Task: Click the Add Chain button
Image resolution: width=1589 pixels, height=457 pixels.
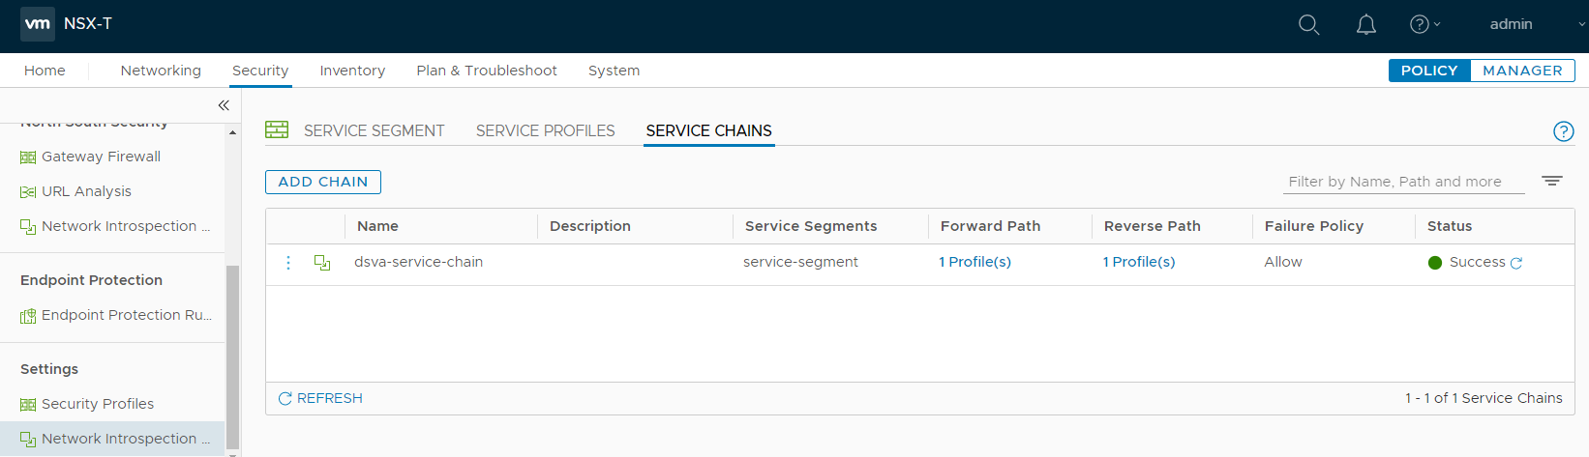Action: pos(323,182)
